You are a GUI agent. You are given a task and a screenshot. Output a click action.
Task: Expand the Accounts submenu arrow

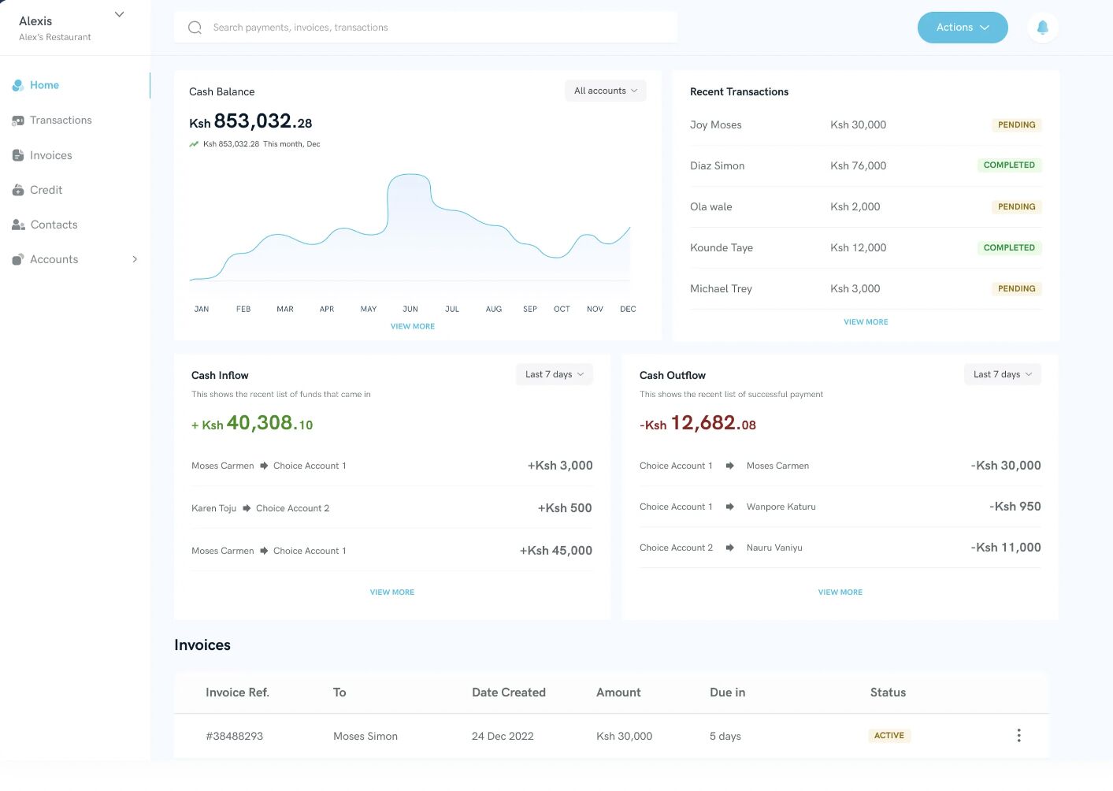pyautogui.click(x=135, y=259)
